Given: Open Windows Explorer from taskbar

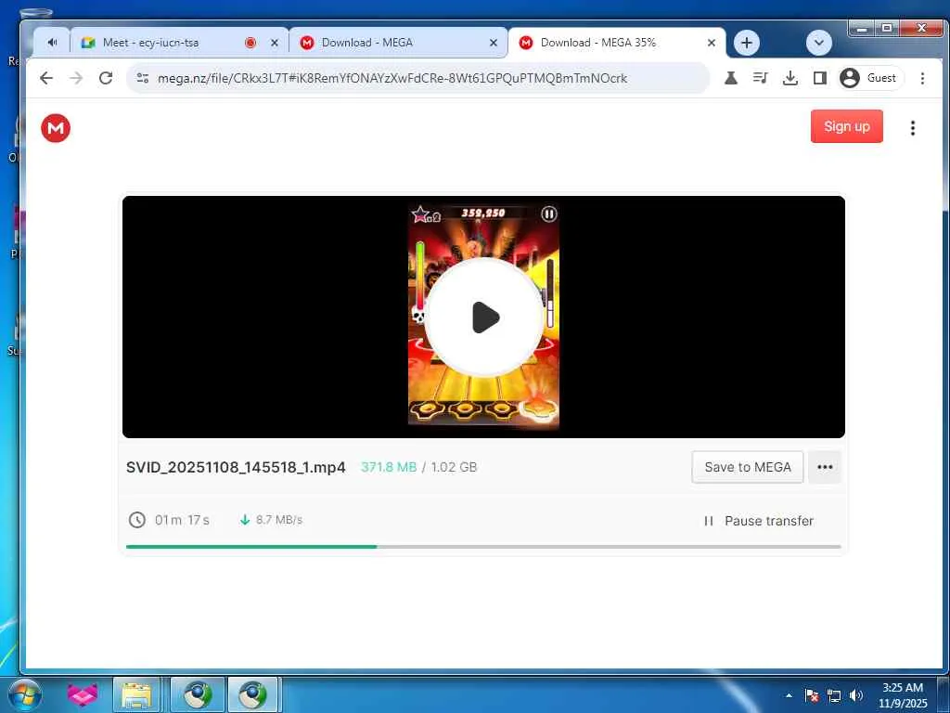Looking at the screenshot, I should click(137, 694).
